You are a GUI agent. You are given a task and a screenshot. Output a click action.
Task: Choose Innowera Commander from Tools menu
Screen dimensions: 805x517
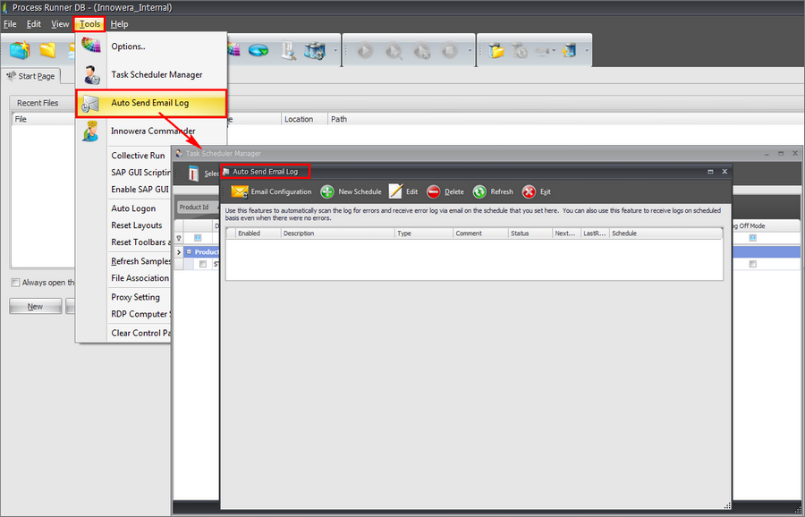(151, 131)
